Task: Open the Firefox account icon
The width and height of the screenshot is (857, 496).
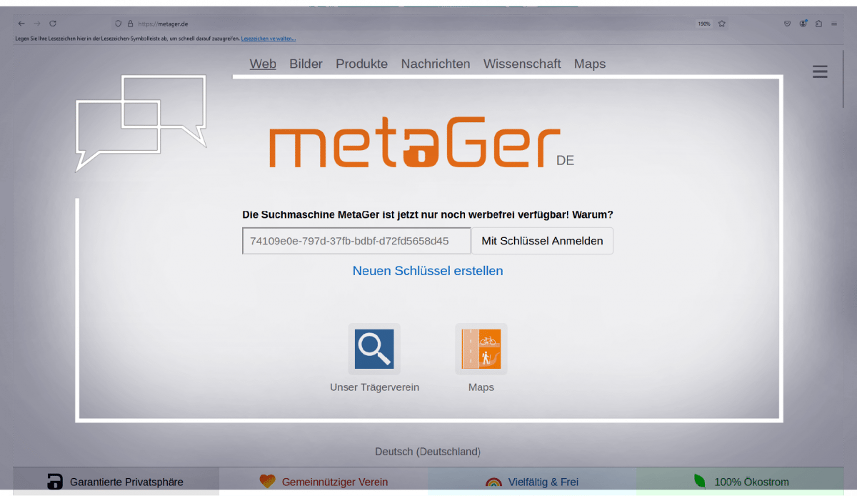Action: tap(803, 24)
